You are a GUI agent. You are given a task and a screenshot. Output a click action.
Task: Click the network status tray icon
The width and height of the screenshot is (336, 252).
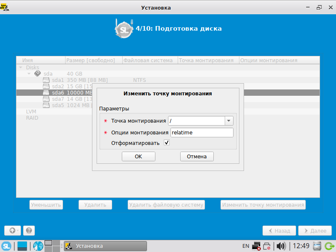click(x=256, y=246)
